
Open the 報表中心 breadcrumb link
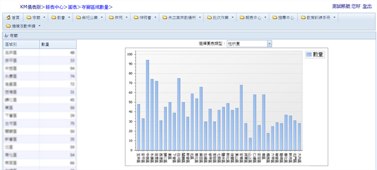(x=54, y=7)
